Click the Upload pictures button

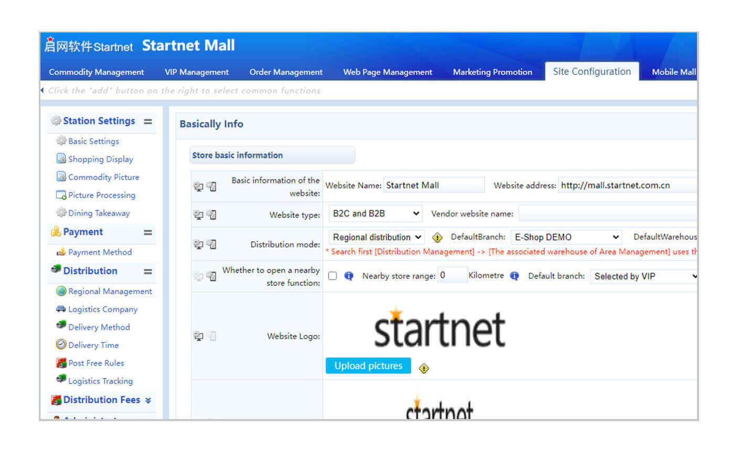368,366
